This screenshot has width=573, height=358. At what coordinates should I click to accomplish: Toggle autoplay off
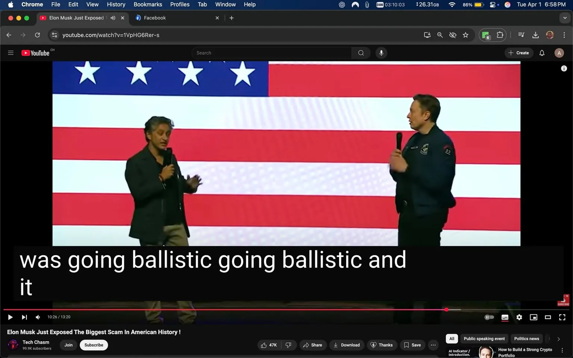coord(489,317)
